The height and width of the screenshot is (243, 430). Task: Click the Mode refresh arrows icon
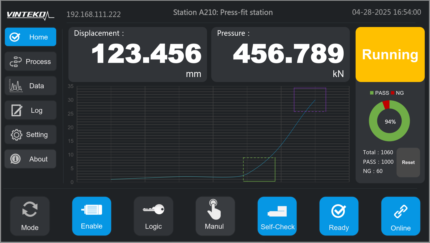tap(30, 209)
